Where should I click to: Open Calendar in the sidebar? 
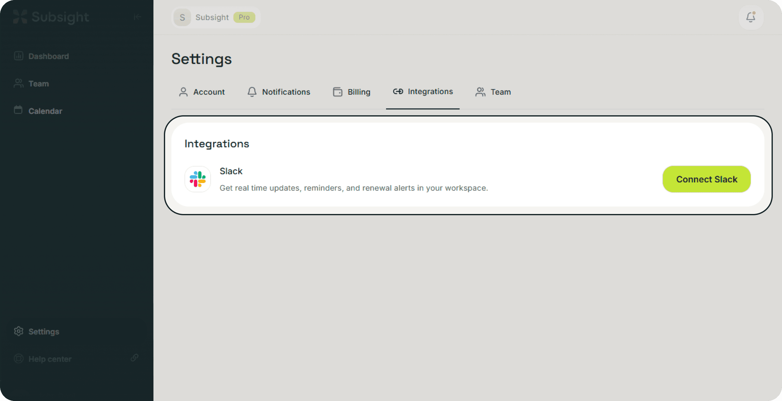tap(38, 111)
